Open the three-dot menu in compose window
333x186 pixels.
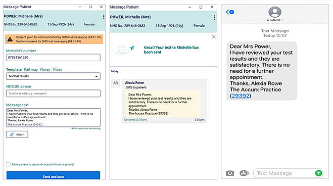pyautogui.click(x=104, y=17)
